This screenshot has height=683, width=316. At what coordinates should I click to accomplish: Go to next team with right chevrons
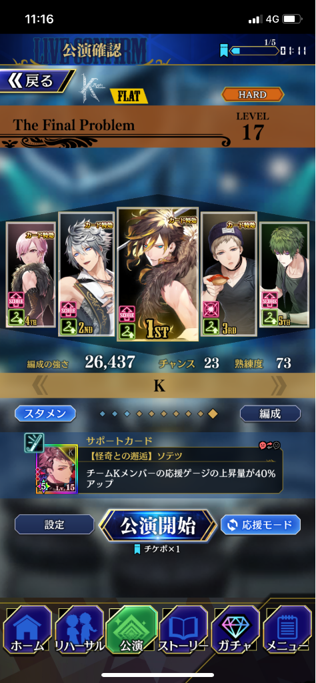click(279, 386)
